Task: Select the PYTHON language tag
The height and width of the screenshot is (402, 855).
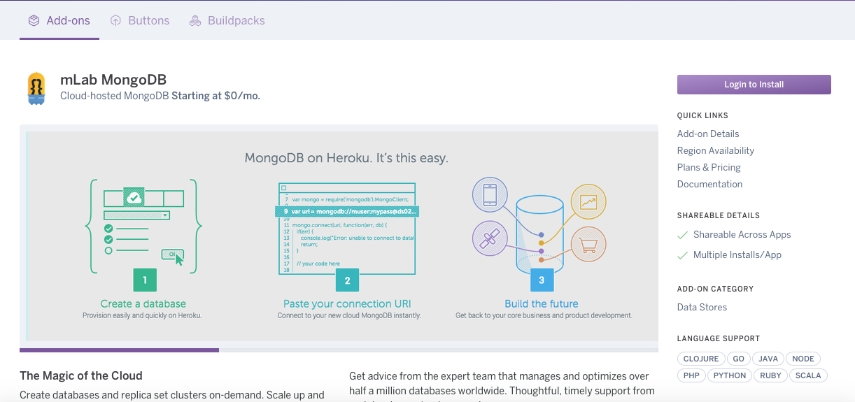Action: coord(730,375)
